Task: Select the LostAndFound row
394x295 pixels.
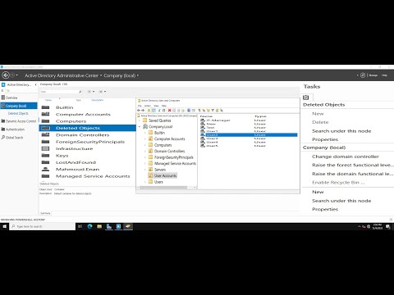Action: (88, 162)
